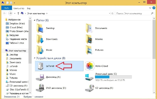Screen dimensions: 157x99
Task: Click navigation pane scrollbar up arrow
Action: tap(30, 18)
